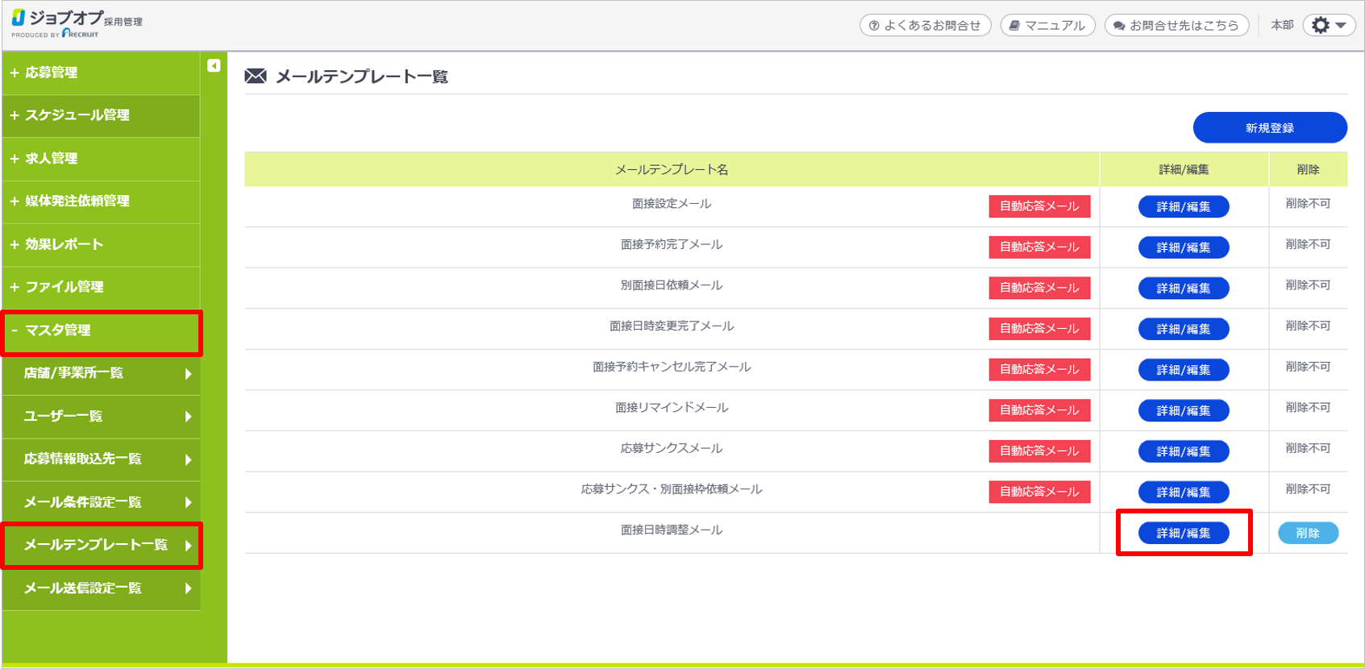Image resolution: width=1365 pixels, height=669 pixels.
Task: Collapse the sidebar with the arrow icon
Action: click(214, 65)
